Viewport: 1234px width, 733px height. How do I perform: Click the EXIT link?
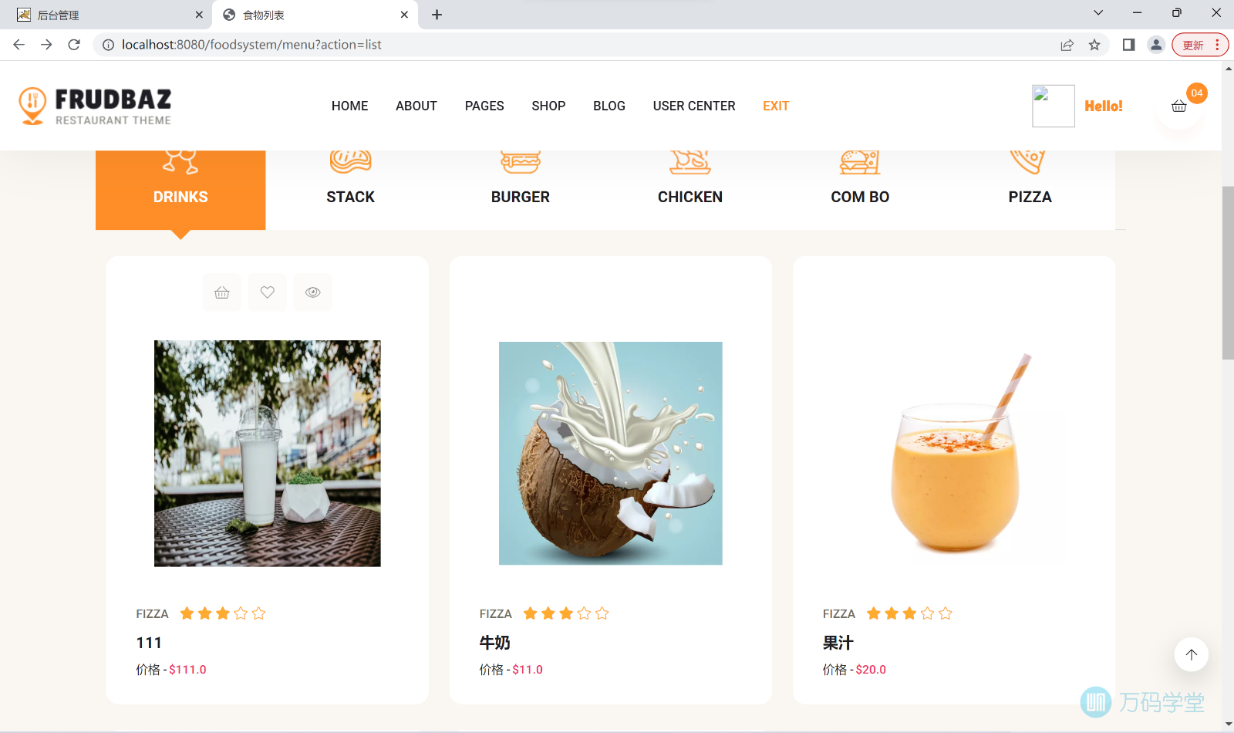click(x=776, y=106)
